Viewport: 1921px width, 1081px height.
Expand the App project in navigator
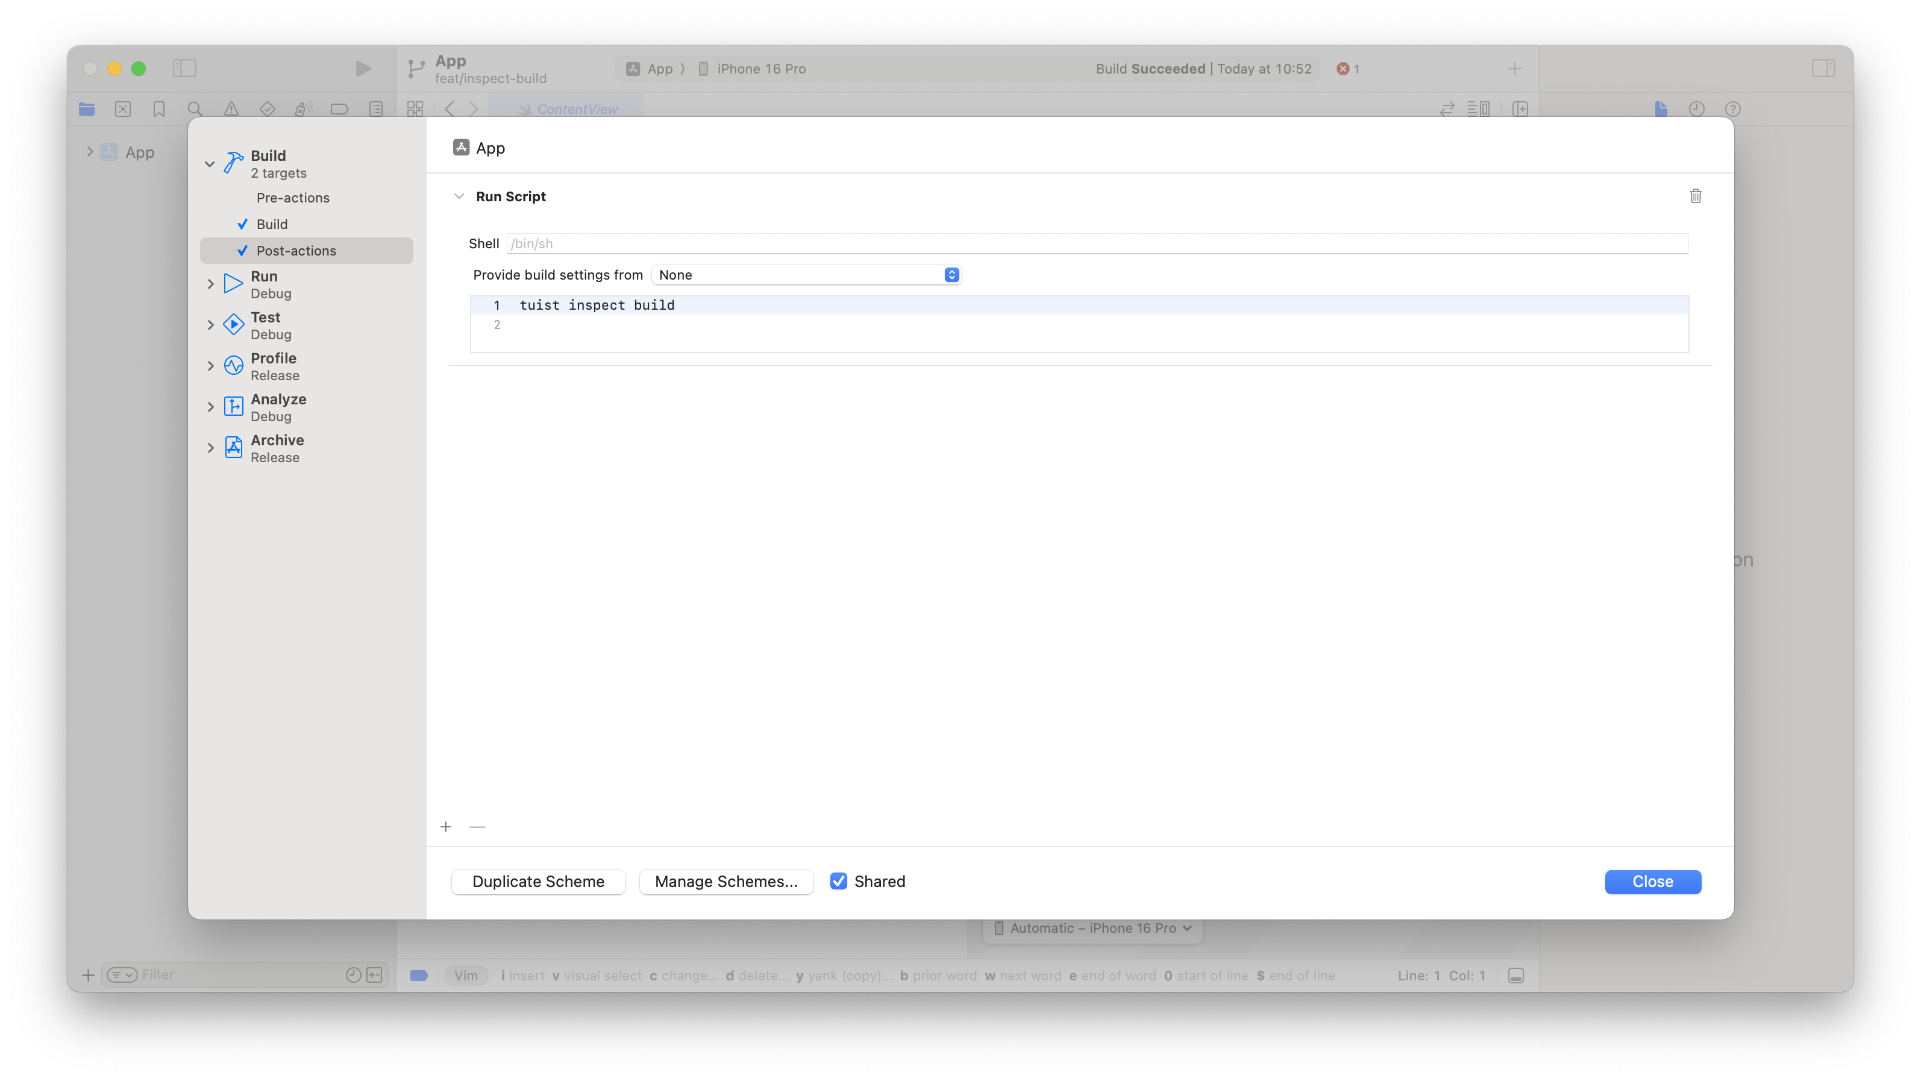(x=90, y=152)
